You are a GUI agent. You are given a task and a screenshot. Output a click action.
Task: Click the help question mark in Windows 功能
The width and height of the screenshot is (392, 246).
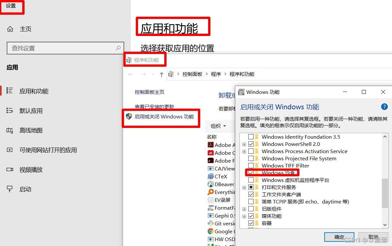(x=384, y=107)
